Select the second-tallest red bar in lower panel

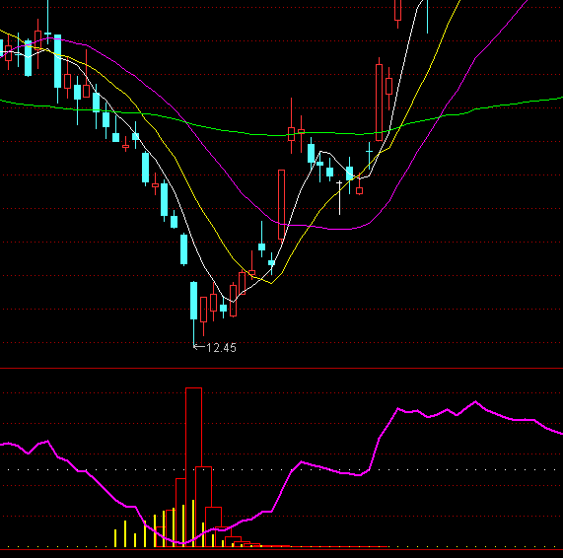click(203, 507)
